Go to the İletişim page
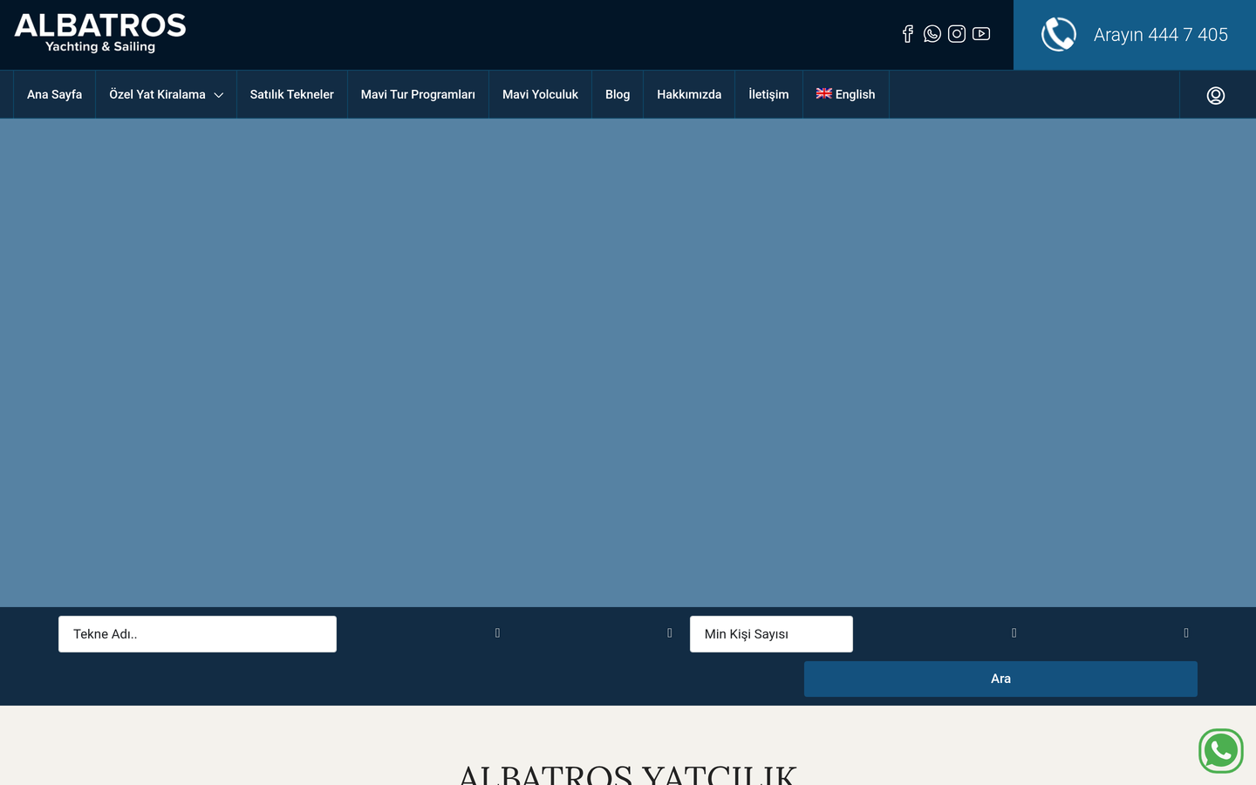Screen dimensions: 1256x785 pos(768,94)
